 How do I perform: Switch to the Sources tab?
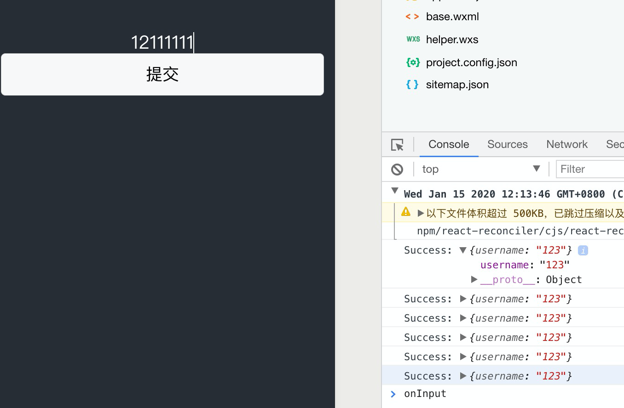pyautogui.click(x=507, y=144)
